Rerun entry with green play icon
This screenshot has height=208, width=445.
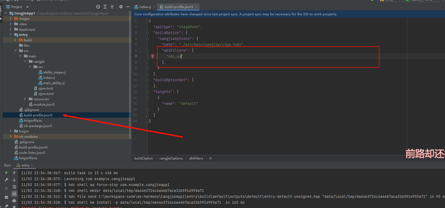pos(6,173)
